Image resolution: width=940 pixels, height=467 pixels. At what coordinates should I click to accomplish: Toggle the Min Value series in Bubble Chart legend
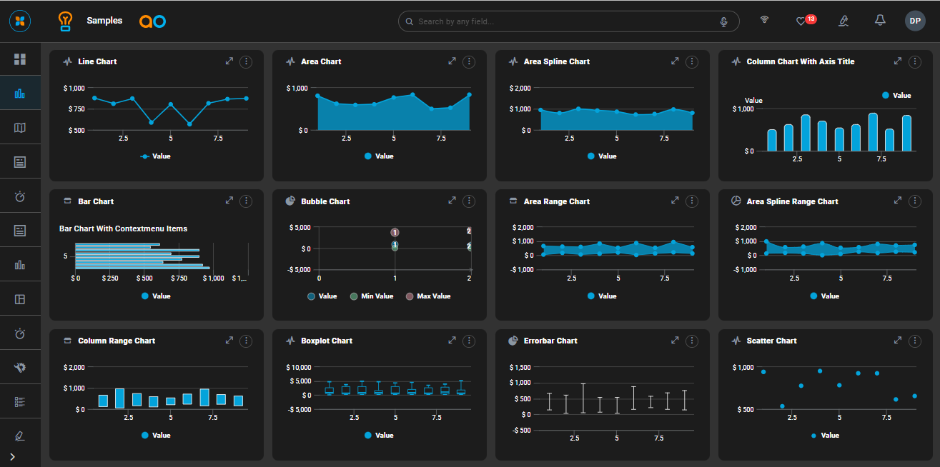pyautogui.click(x=371, y=296)
